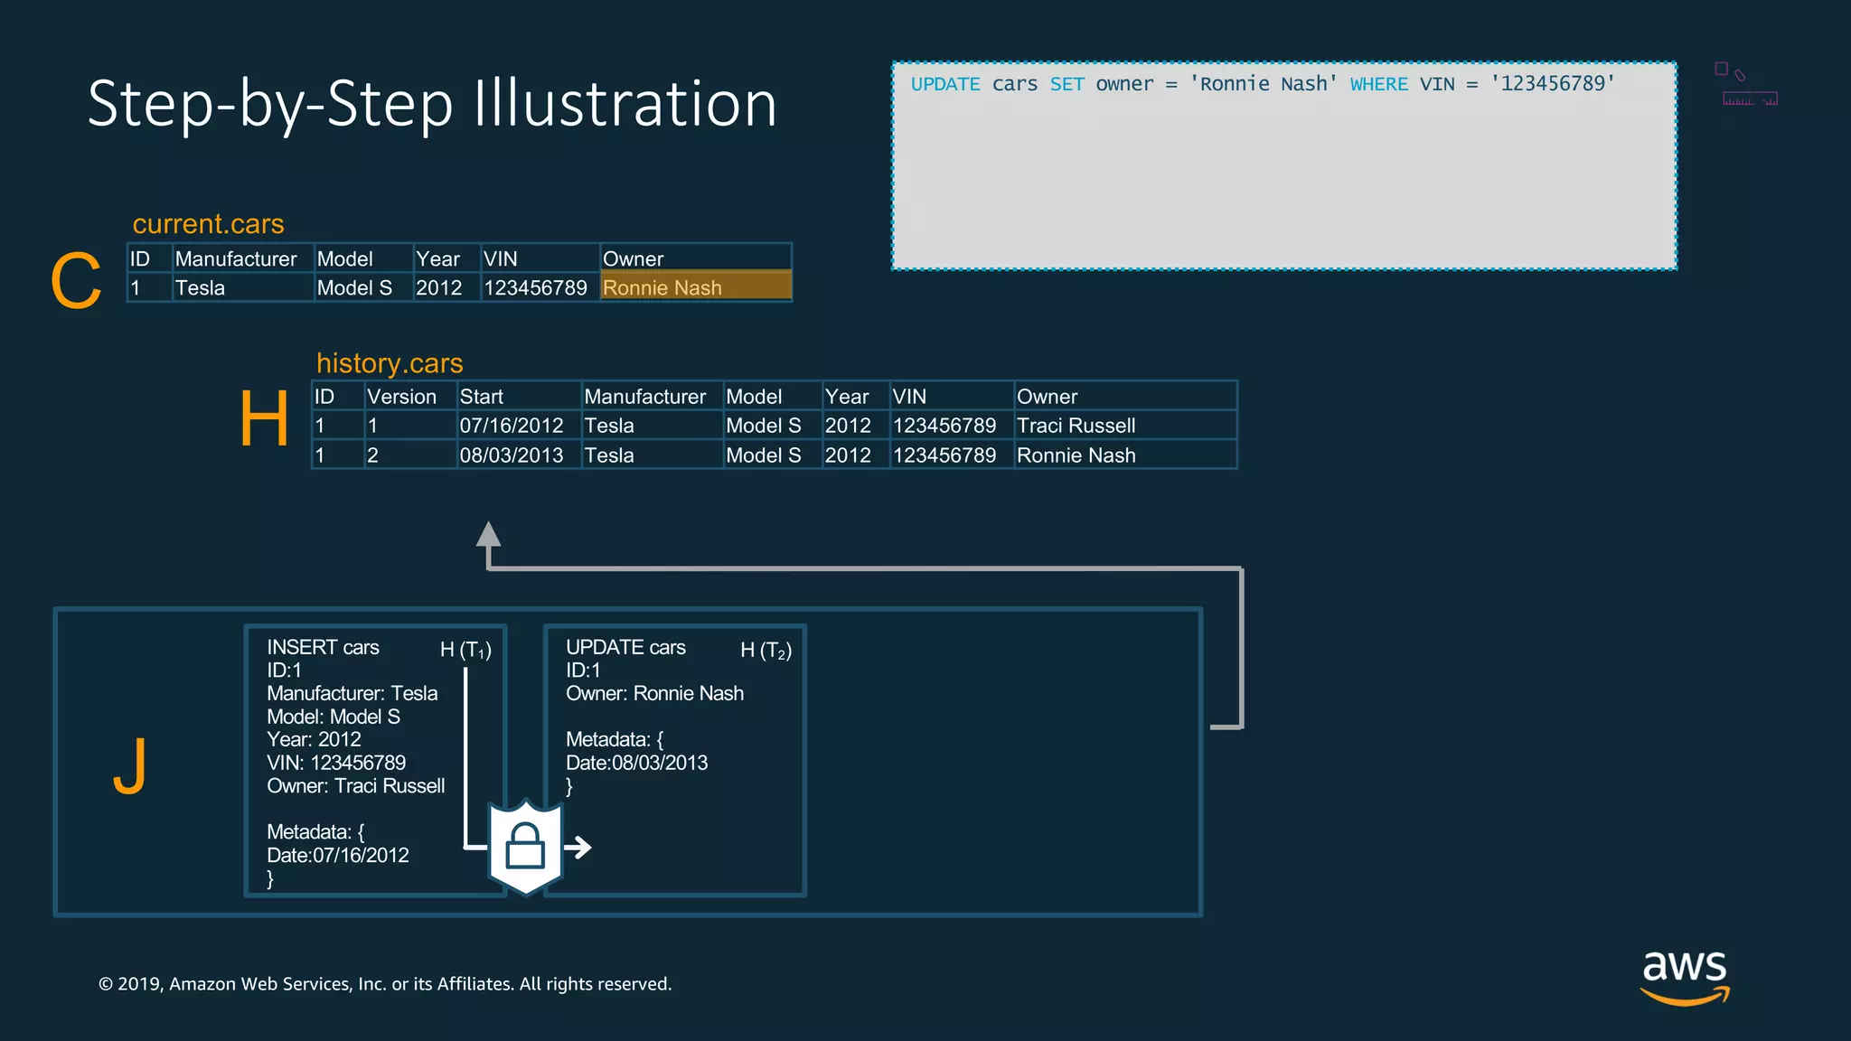Click the 08/03/2013 start date cell

point(512,455)
